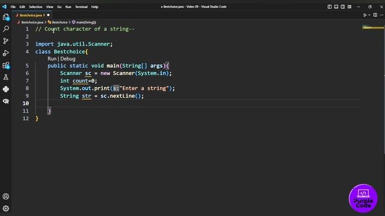The image size is (385, 216).
Task: Minimize the VS Code window
Action: click(x=359, y=7)
